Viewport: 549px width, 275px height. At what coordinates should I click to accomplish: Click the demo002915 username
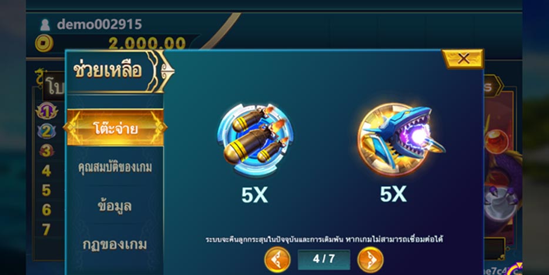[x=99, y=24]
